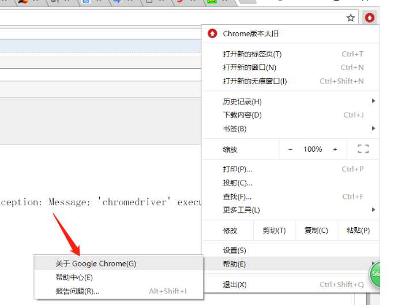402x305 pixels.
Task: Open the Chrome update menu icon
Action: pos(370,18)
